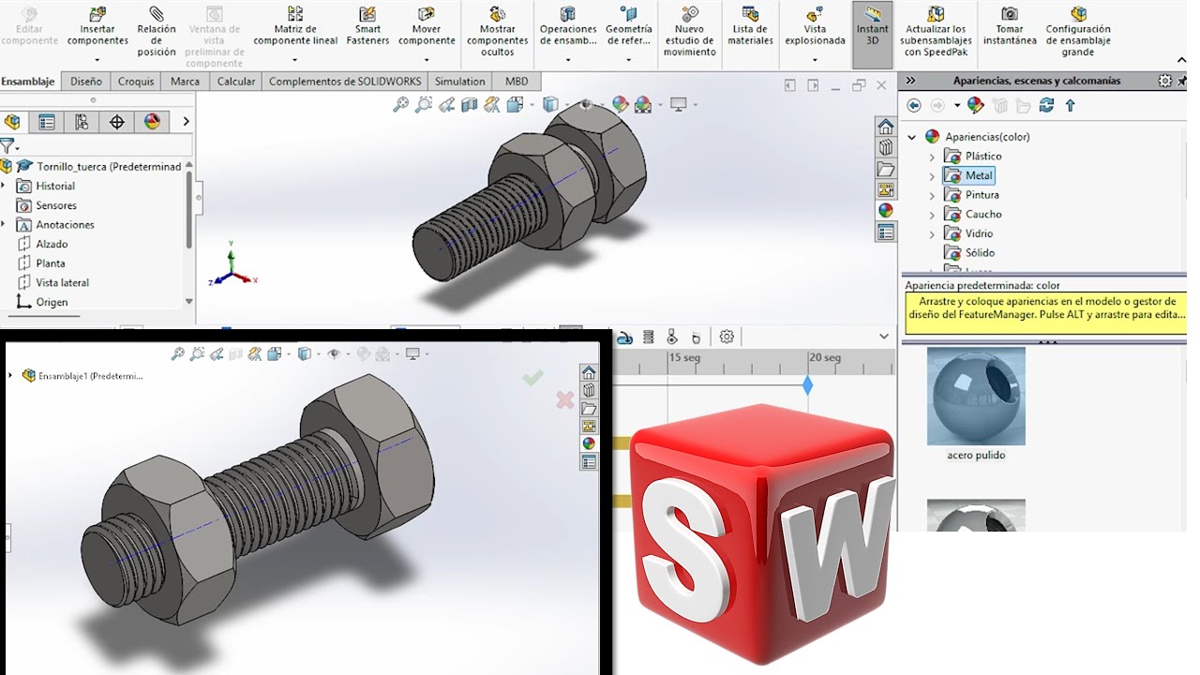Expand more manager tabs arrow
The width and height of the screenshot is (1200, 675).
(x=186, y=122)
